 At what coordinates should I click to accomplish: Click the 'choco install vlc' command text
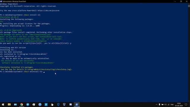tap(32, 15)
